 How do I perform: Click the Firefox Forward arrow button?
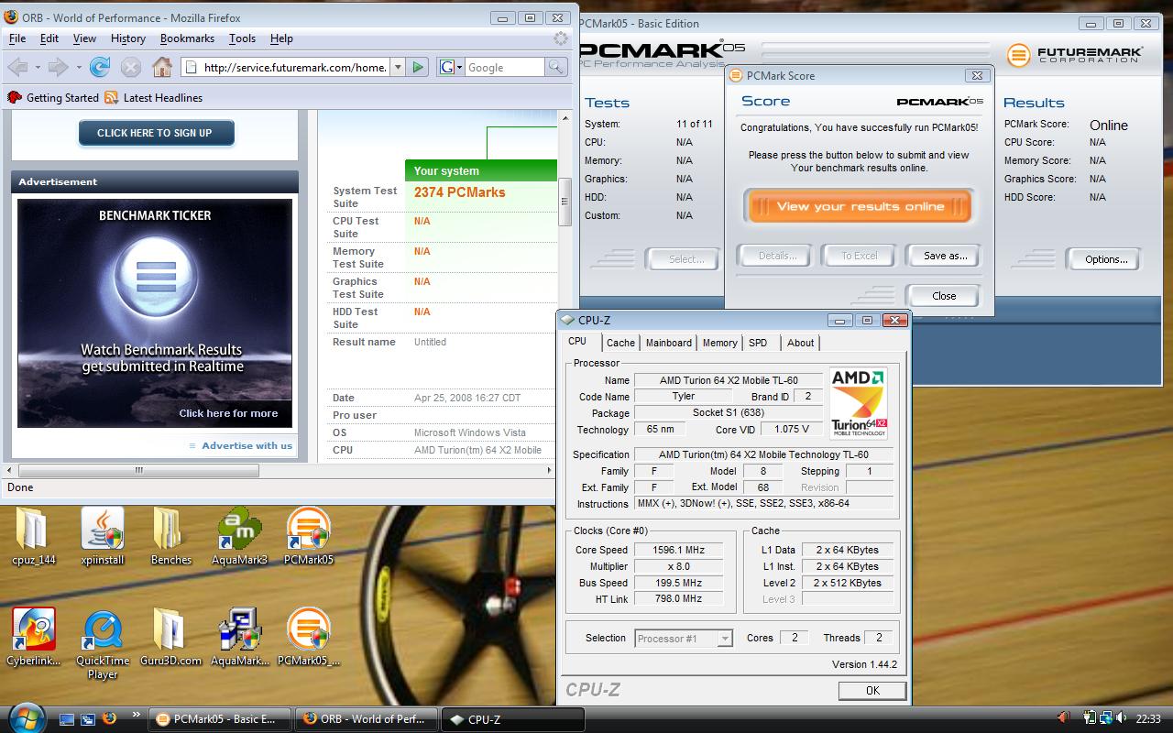point(58,67)
